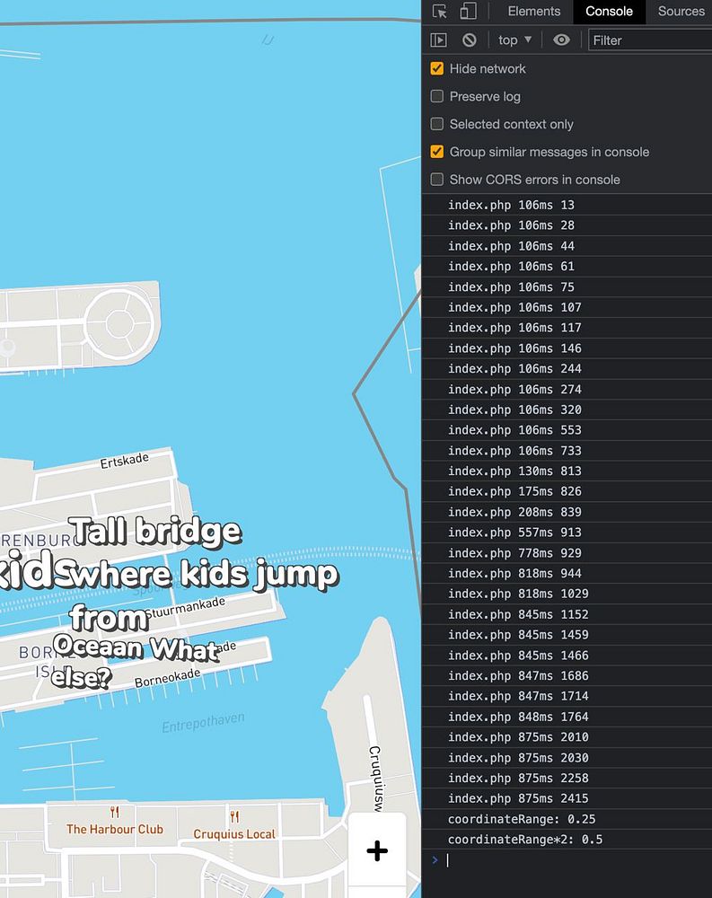The height and width of the screenshot is (898, 712).
Task: Click the 'Tall bridge' map label
Action: click(x=154, y=531)
